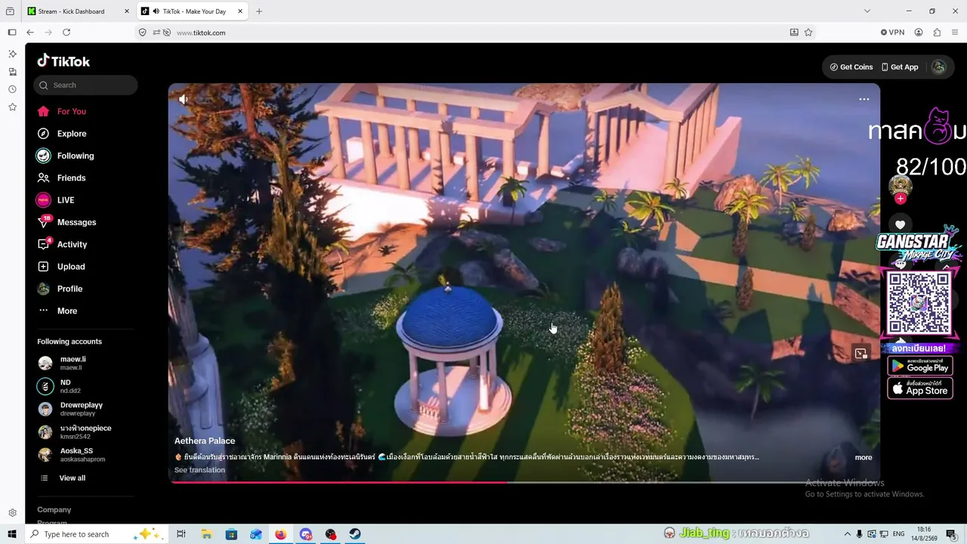This screenshot has width=967, height=544.
Task: Open the sidebar settings gear icon
Action: point(12,513)
